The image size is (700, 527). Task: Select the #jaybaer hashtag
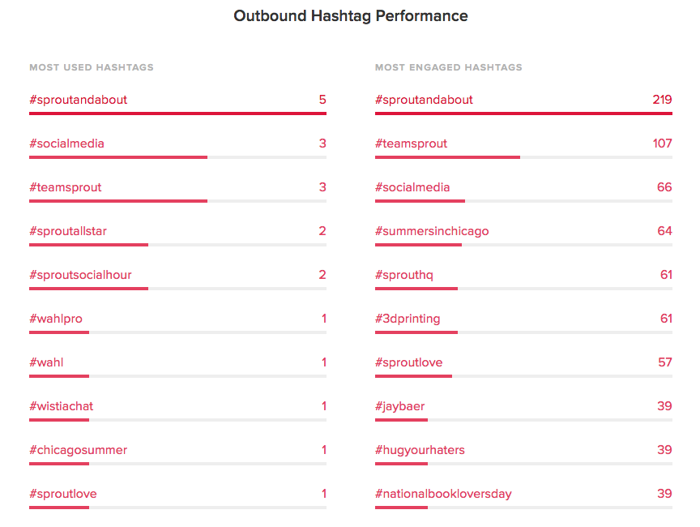[x=399, y=406]
